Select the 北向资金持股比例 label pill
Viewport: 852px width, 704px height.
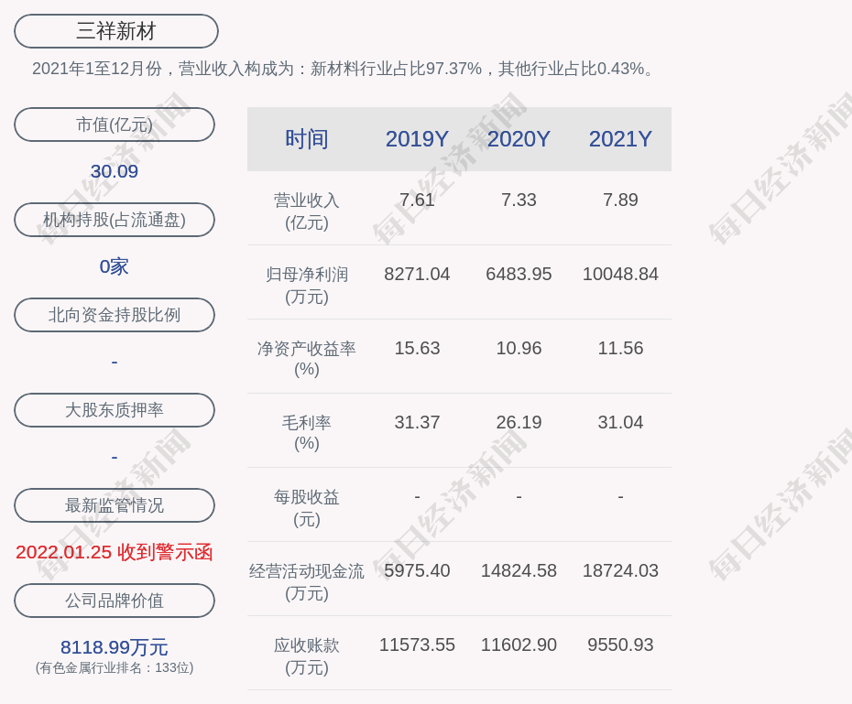(x=115, y=315)
